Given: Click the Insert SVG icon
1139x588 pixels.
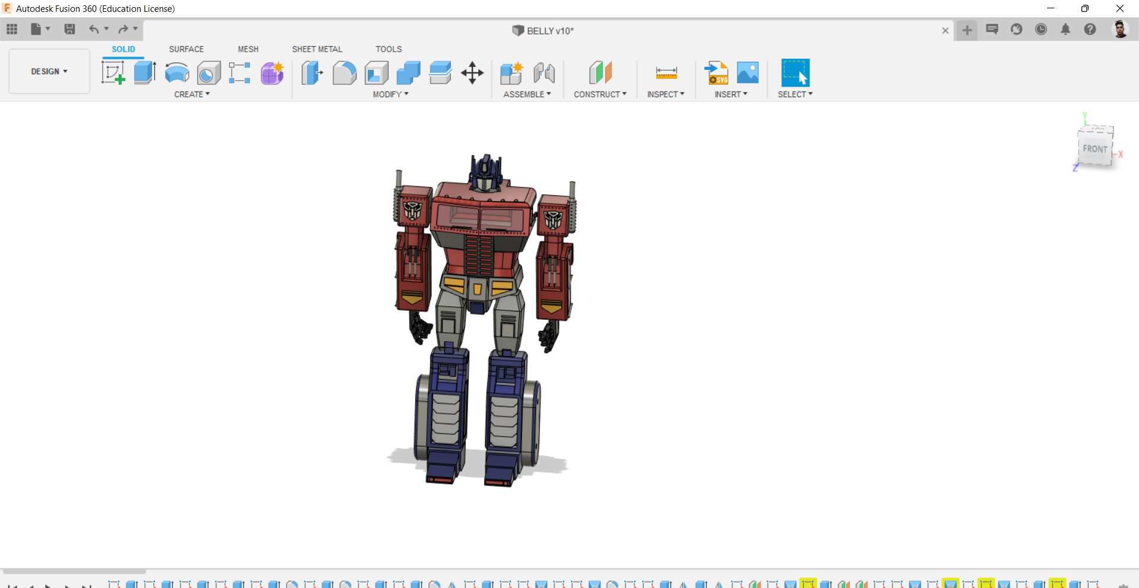Looking at the screenshot, I should [x=716, y=73].
